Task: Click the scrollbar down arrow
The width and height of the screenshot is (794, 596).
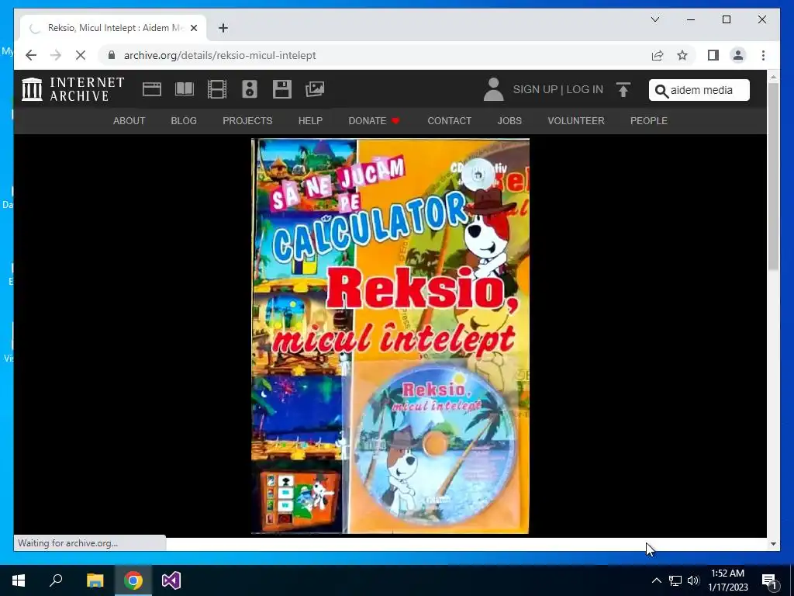Action: click(773, 544)
